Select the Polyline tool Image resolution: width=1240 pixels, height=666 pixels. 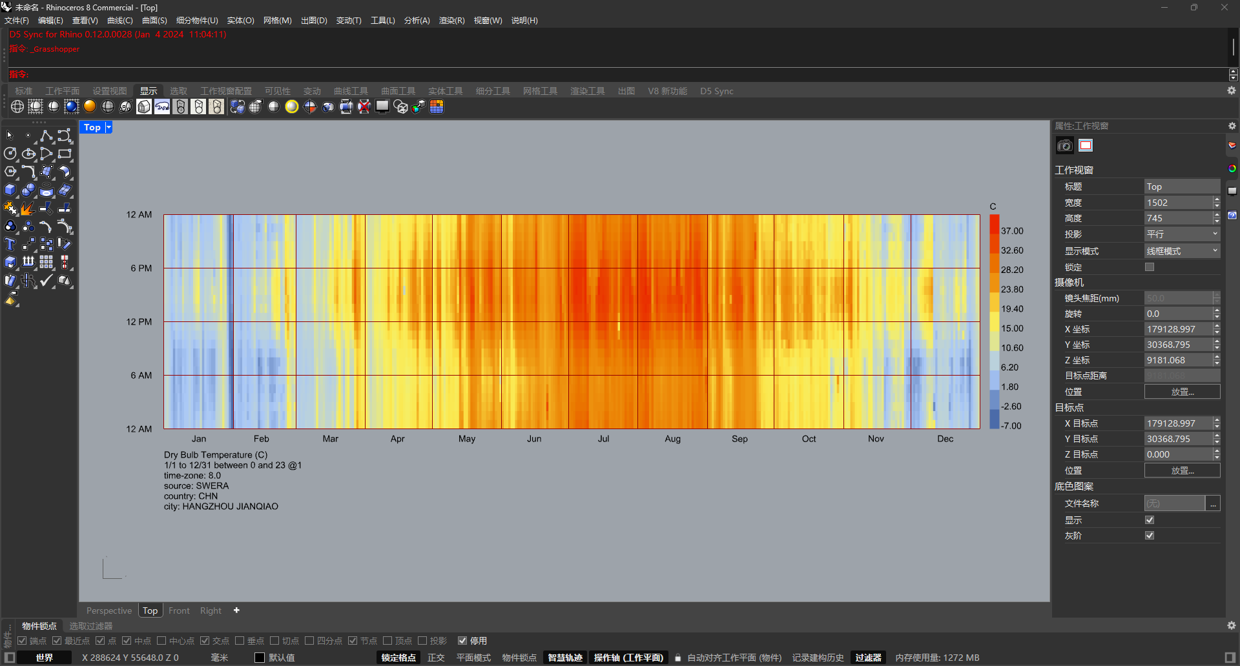click(x=46, y=136)
